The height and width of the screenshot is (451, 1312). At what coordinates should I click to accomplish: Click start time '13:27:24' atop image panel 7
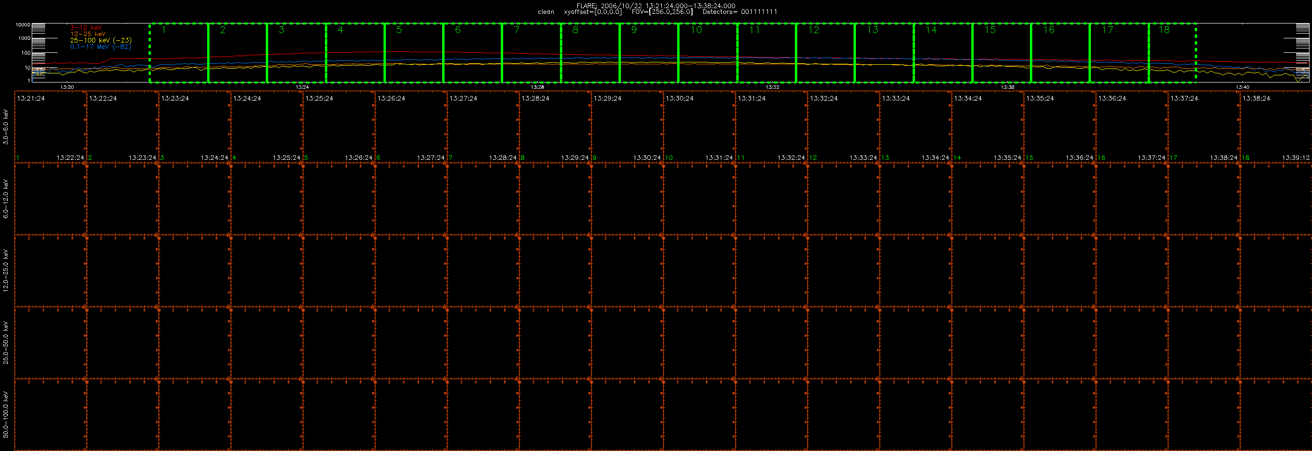pos(463,99)
